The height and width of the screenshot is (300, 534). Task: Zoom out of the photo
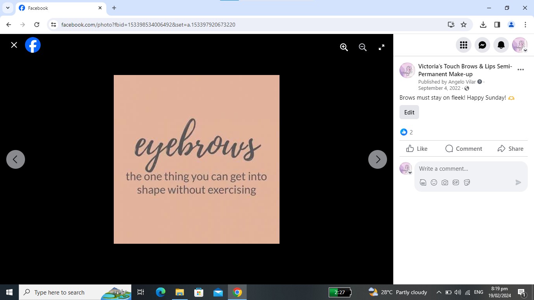pos(363,47)
